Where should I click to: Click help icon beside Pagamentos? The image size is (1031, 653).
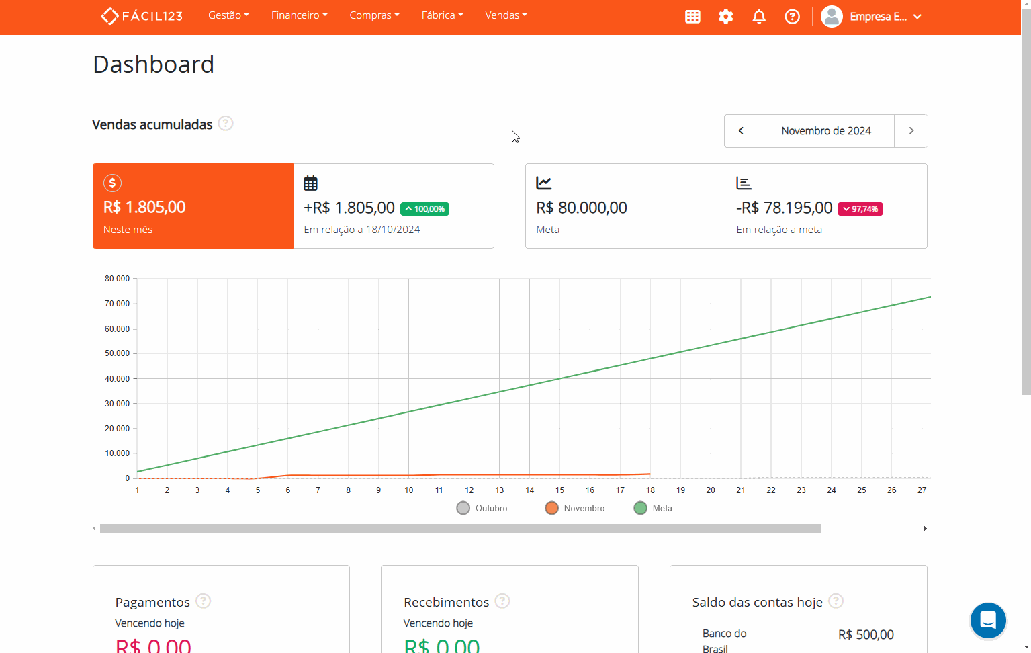[204, 601]
